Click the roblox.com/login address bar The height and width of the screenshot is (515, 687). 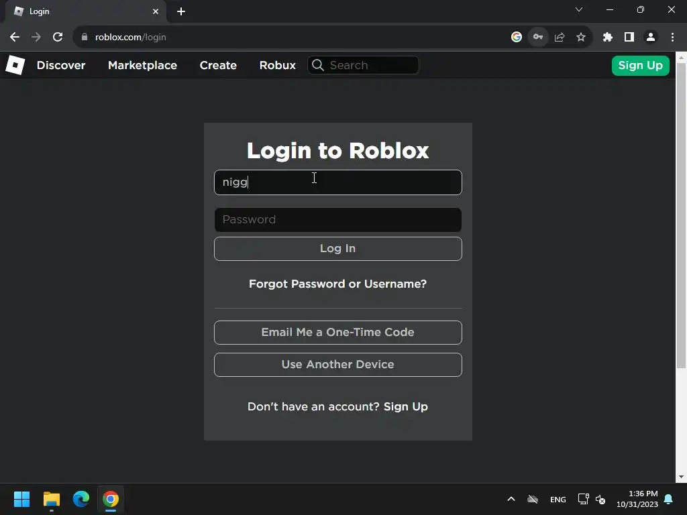(x=289, y=38)
